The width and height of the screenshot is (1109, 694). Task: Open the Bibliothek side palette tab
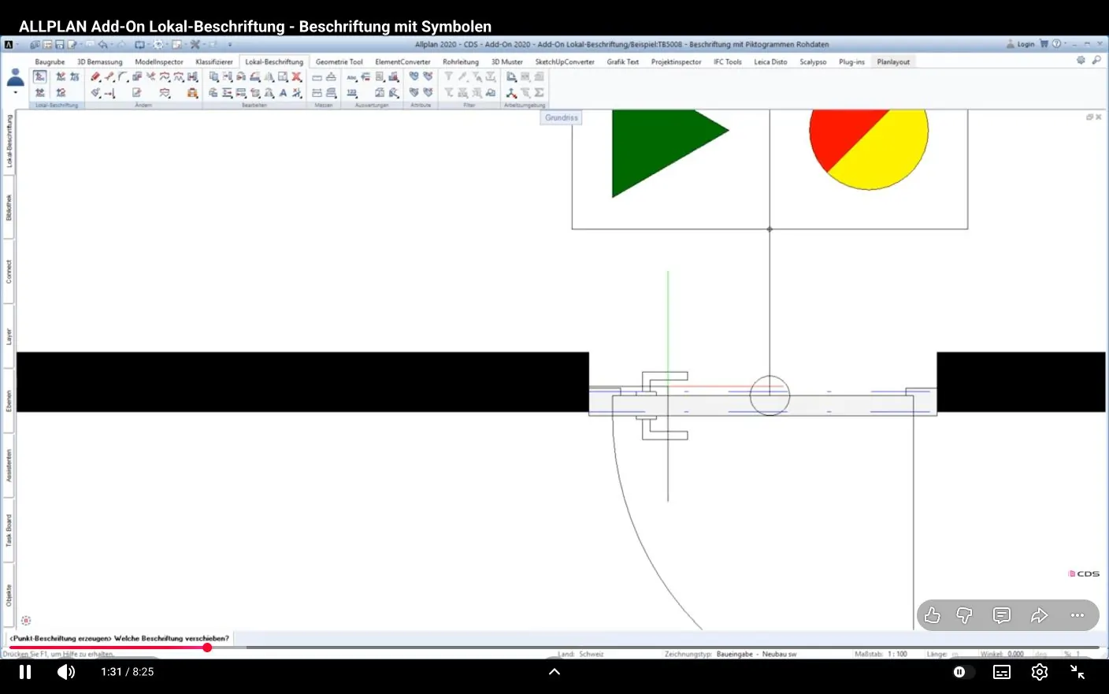9,207
